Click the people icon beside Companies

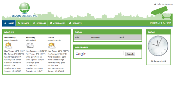(x=51, y=23)
